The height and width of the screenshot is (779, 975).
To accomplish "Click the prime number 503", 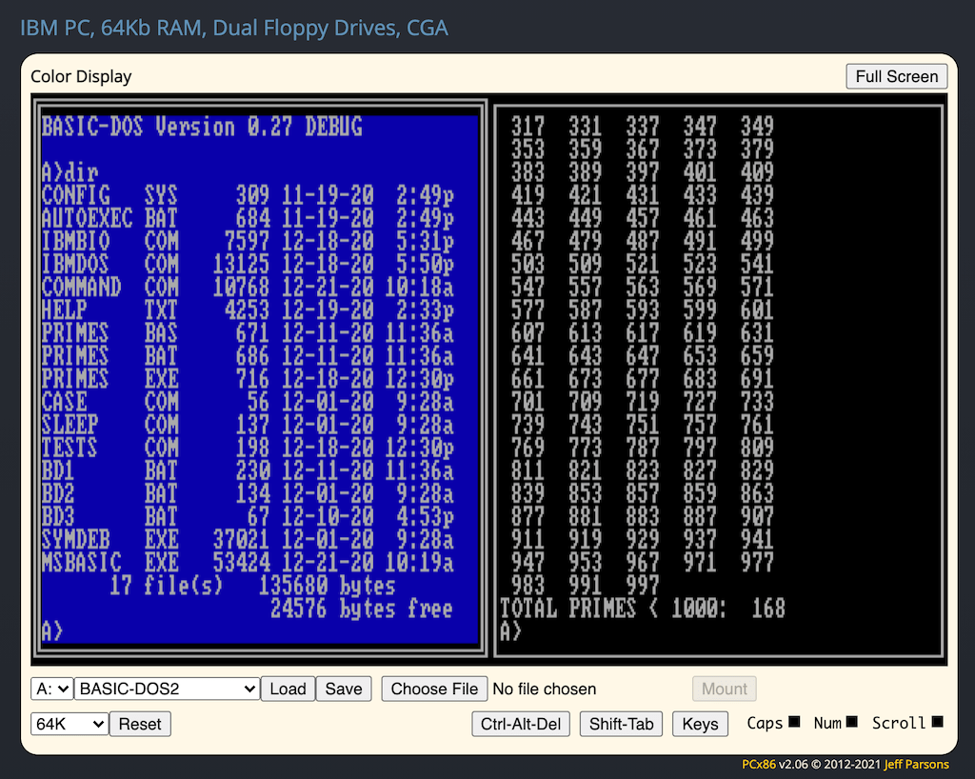I will (x=527, y=265).
